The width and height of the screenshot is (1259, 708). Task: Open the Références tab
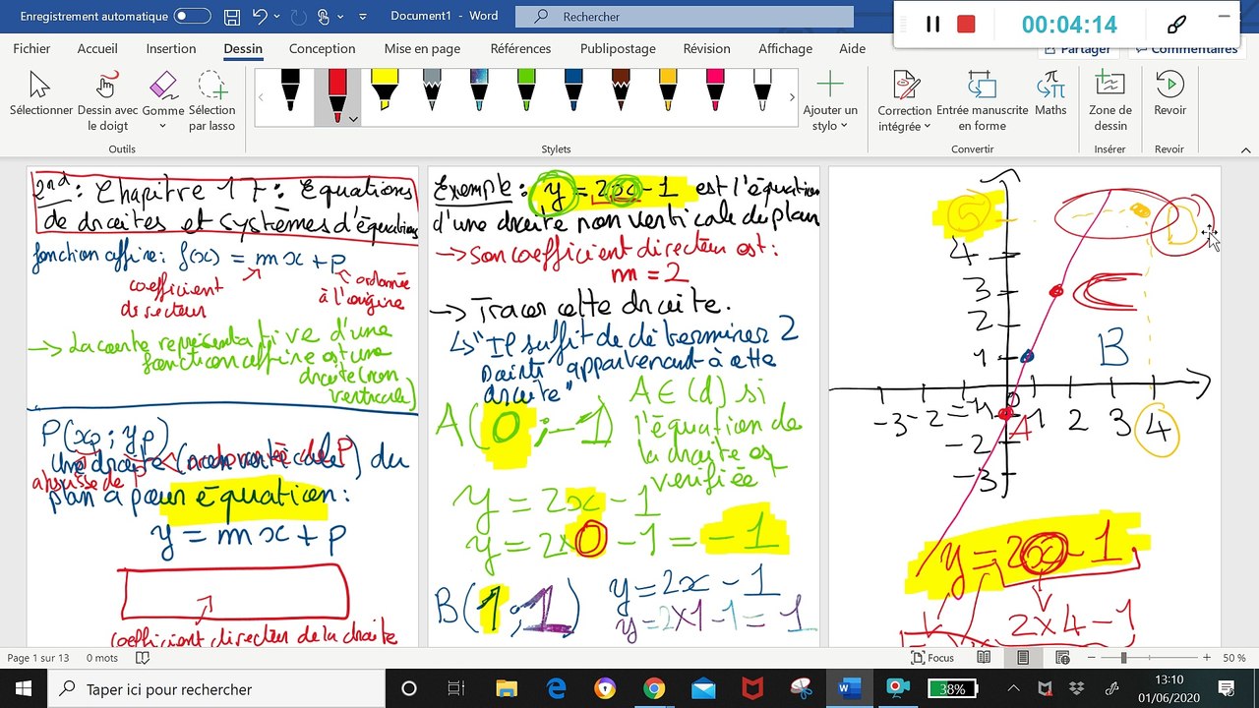(x=520, y=48)
